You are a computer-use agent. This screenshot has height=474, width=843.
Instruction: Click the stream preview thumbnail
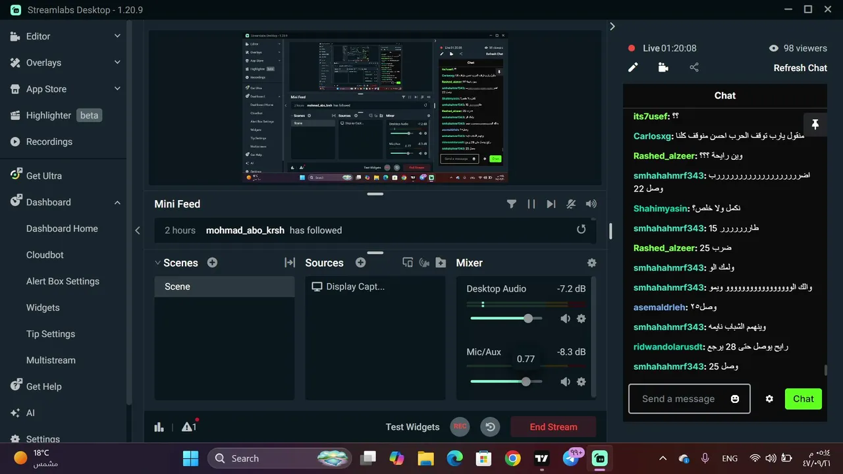375,108
